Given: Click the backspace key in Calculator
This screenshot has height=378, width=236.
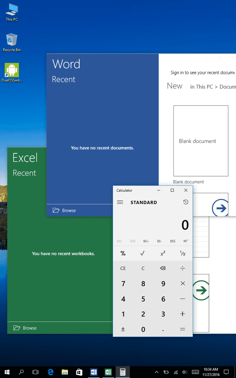Looking at the screenshot, I should click(x=163, y=268).
